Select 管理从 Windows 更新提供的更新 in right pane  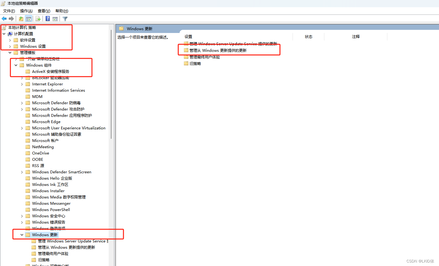[x=218, y=50]
